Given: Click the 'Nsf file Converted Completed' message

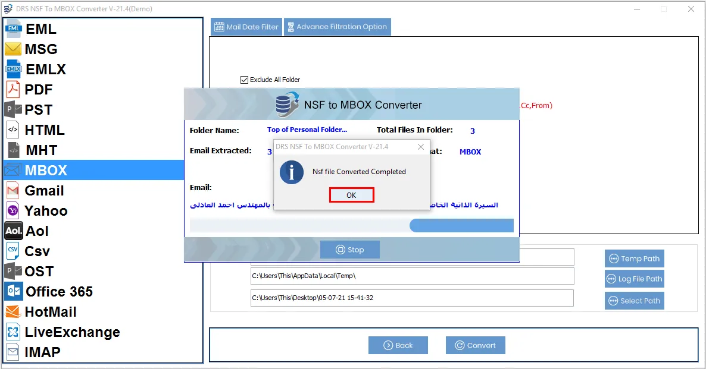Looking at the screenshot, I should click(x=360, y=172).
